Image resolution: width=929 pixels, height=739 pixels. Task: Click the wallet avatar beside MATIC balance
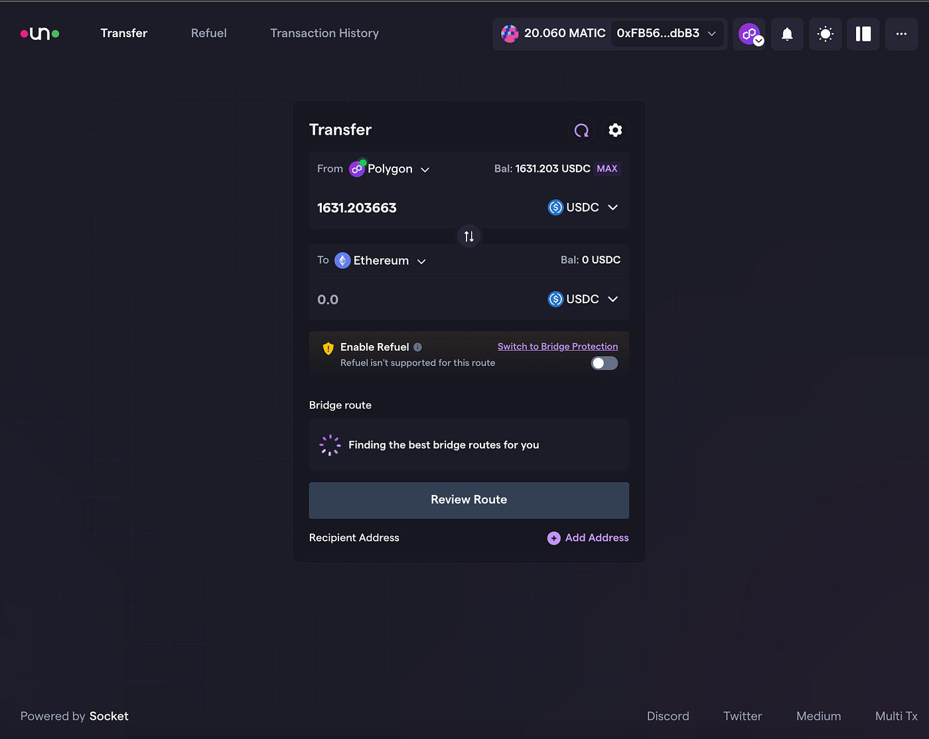click(x=510, y=34)
